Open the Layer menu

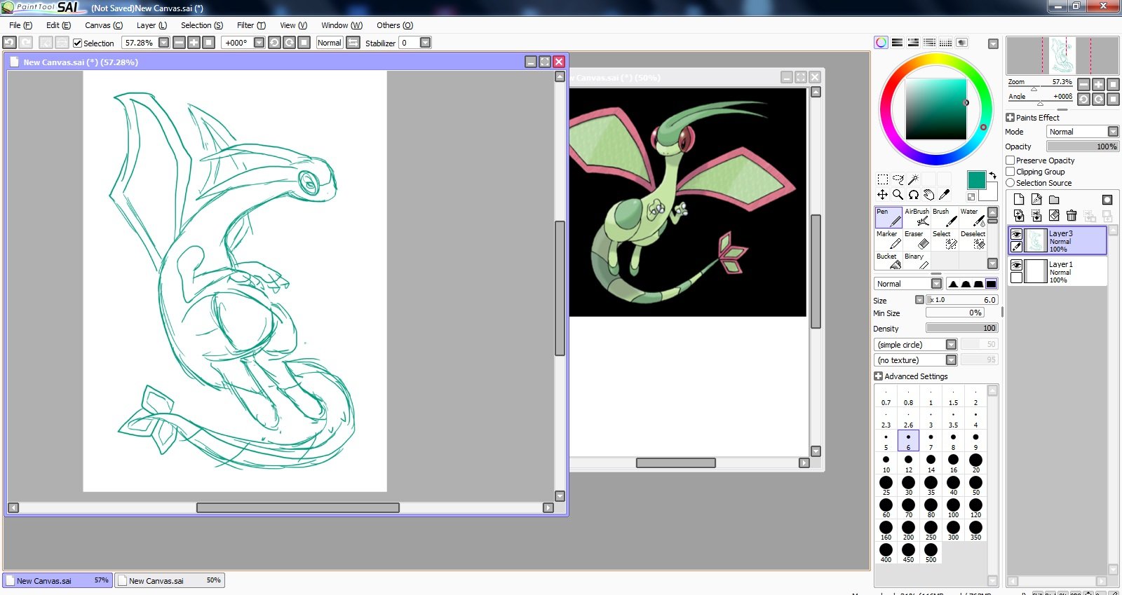(x=151, y=25)
